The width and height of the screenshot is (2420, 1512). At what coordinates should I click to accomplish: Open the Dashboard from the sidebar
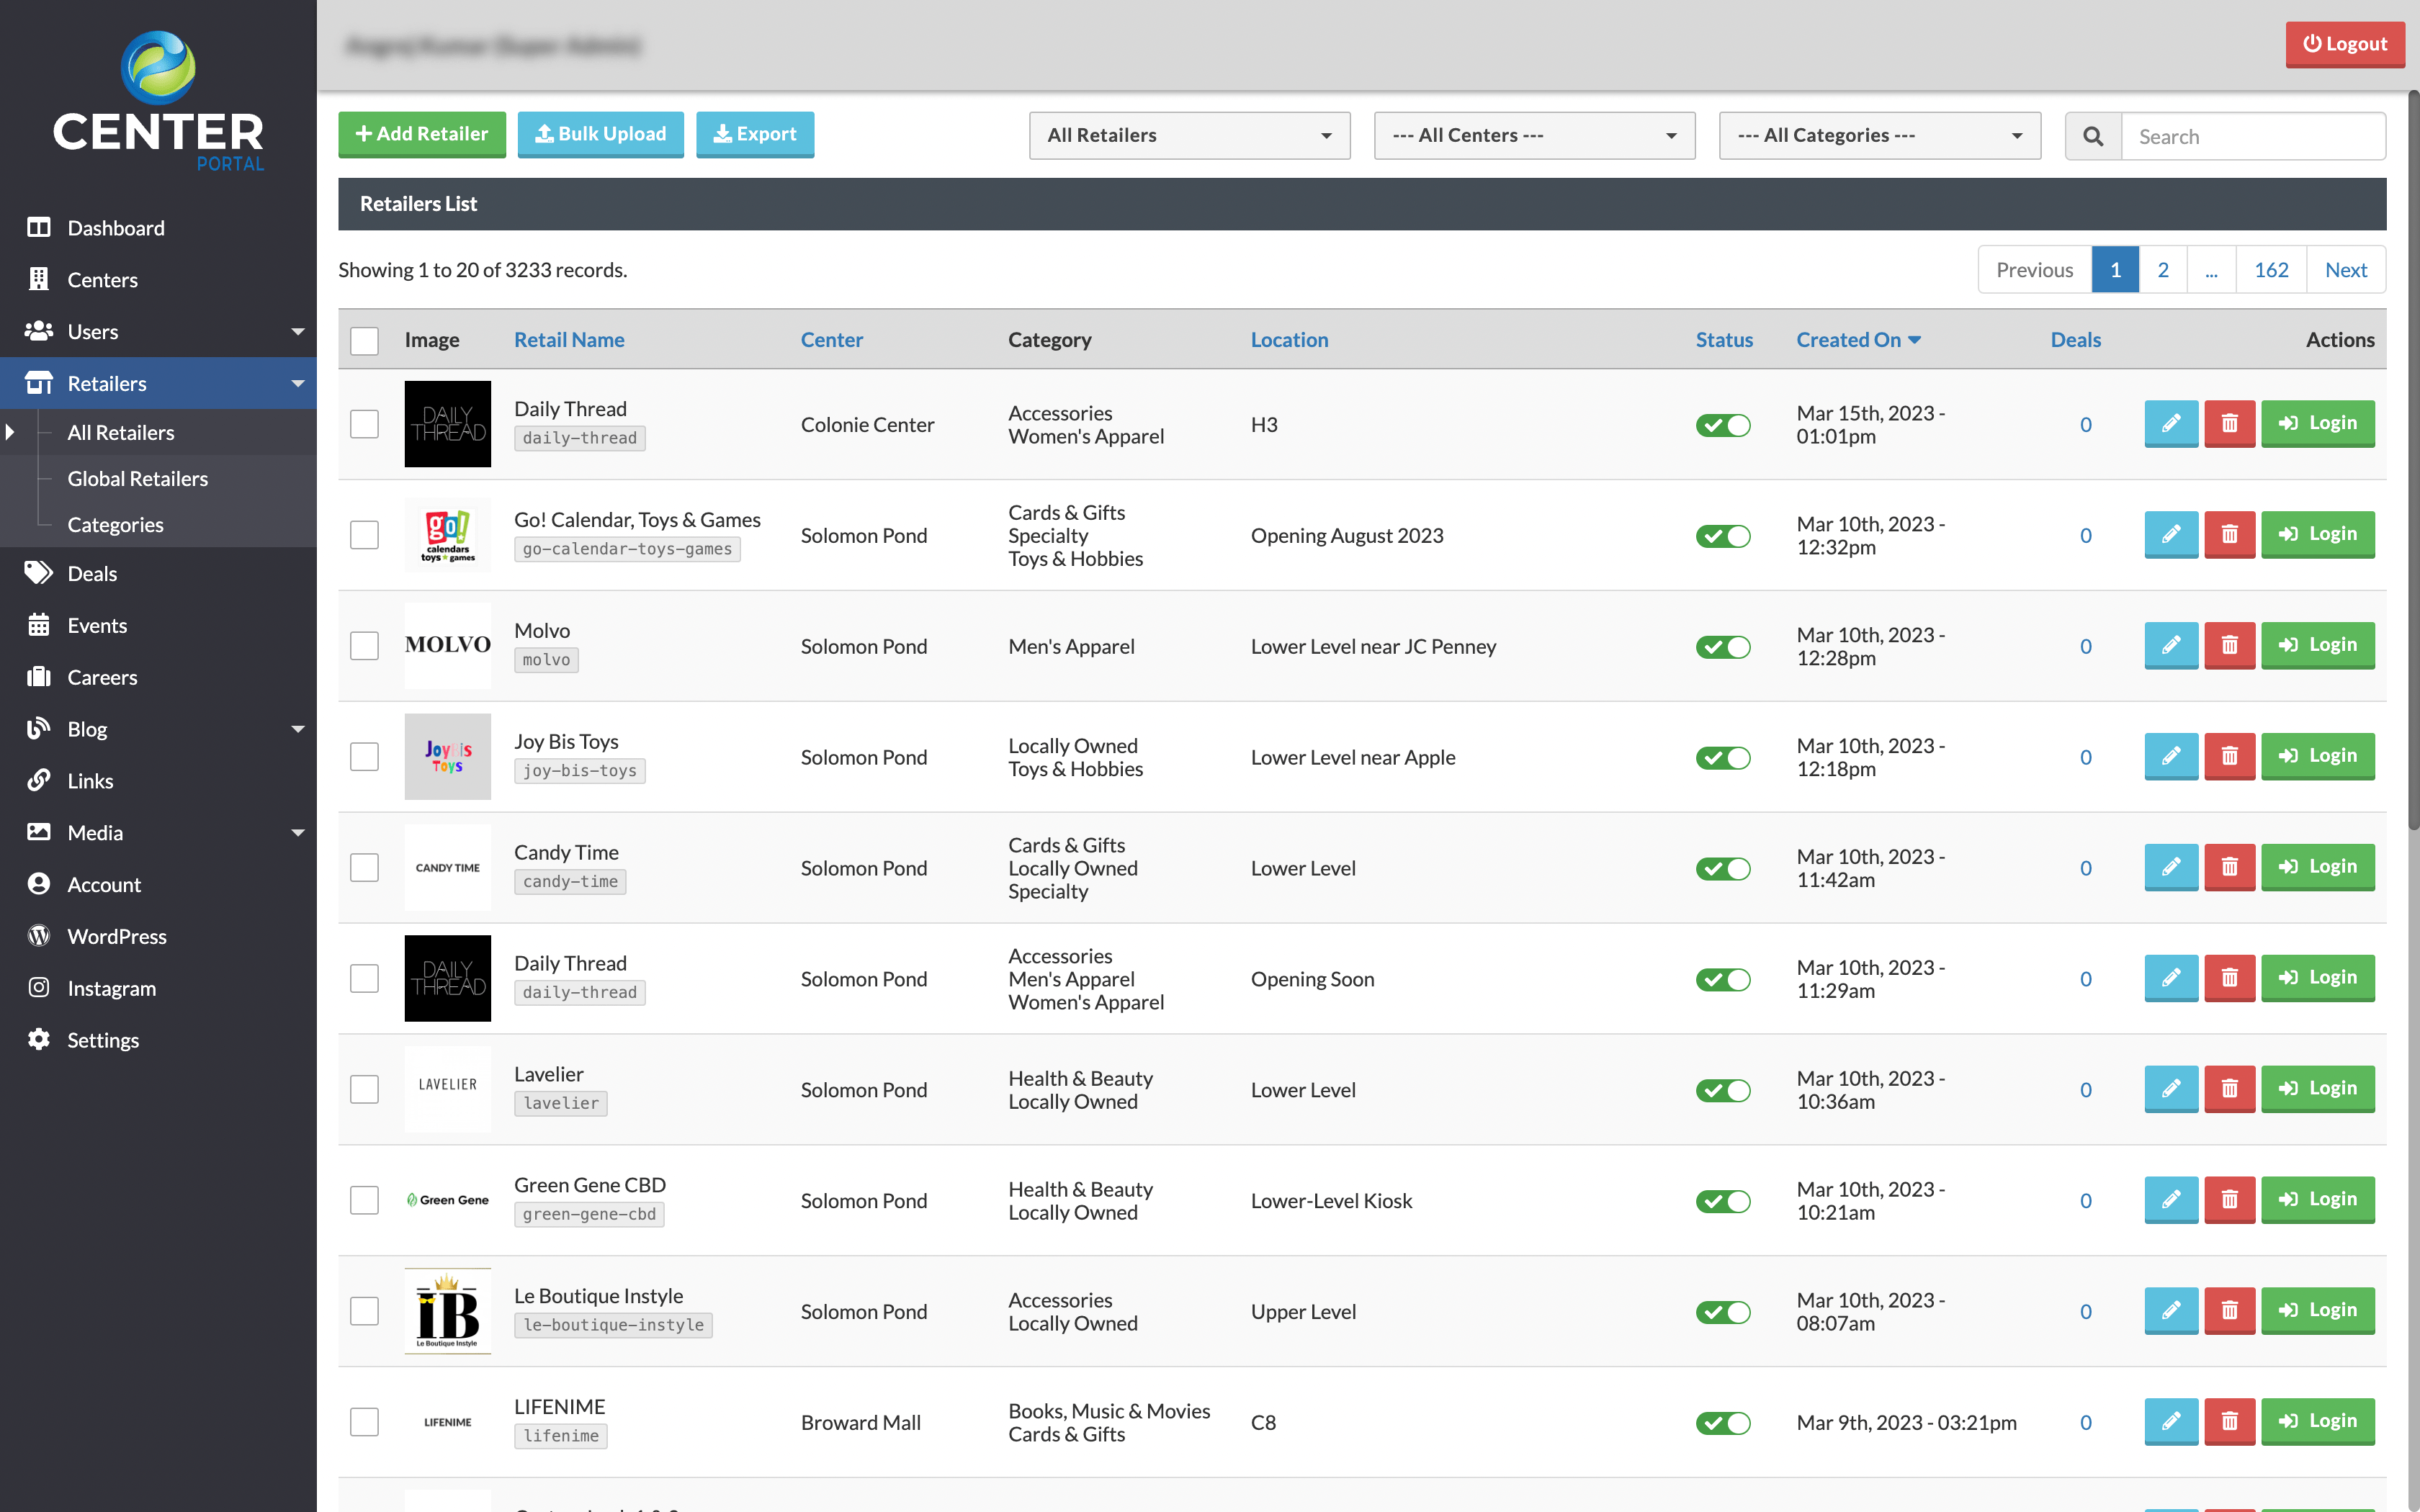click(115, 228)
